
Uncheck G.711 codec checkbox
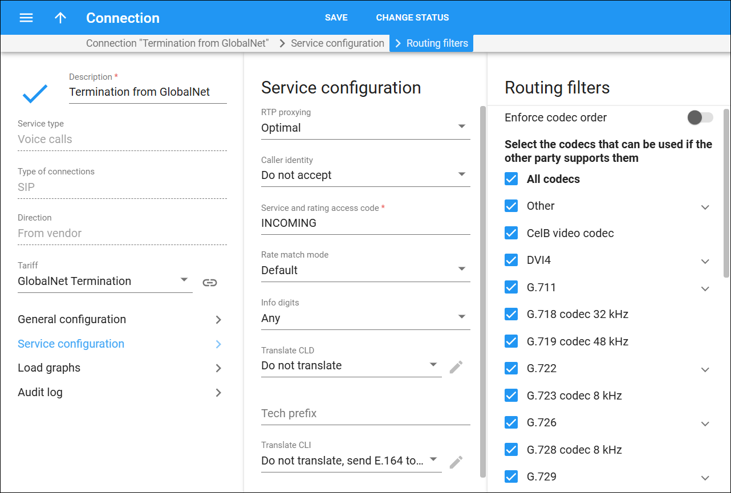(x=511, y=287)
